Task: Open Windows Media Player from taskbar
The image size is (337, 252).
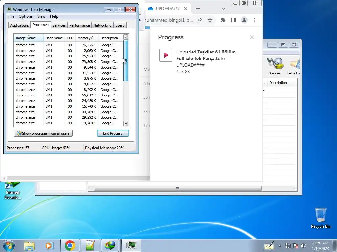Action: pyautogui.click(x=49, y=245)
